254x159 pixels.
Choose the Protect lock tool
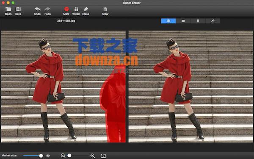pos(76,11)
